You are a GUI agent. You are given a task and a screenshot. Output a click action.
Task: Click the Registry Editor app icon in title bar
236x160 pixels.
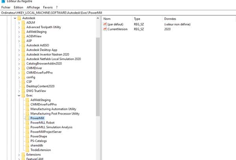(3, 2)
